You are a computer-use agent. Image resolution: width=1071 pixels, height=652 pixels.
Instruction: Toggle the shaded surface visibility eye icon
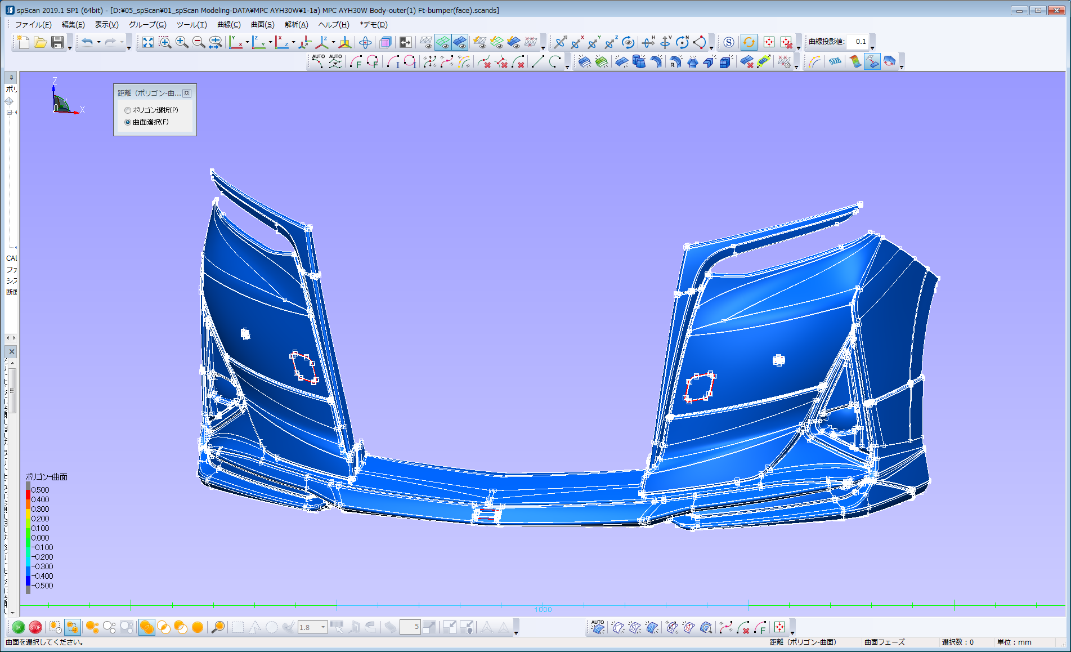coord(460,42)
